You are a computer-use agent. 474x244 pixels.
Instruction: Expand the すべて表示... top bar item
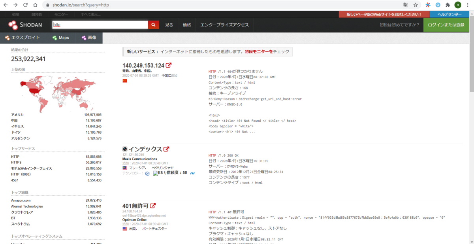(x=90, y=14)
